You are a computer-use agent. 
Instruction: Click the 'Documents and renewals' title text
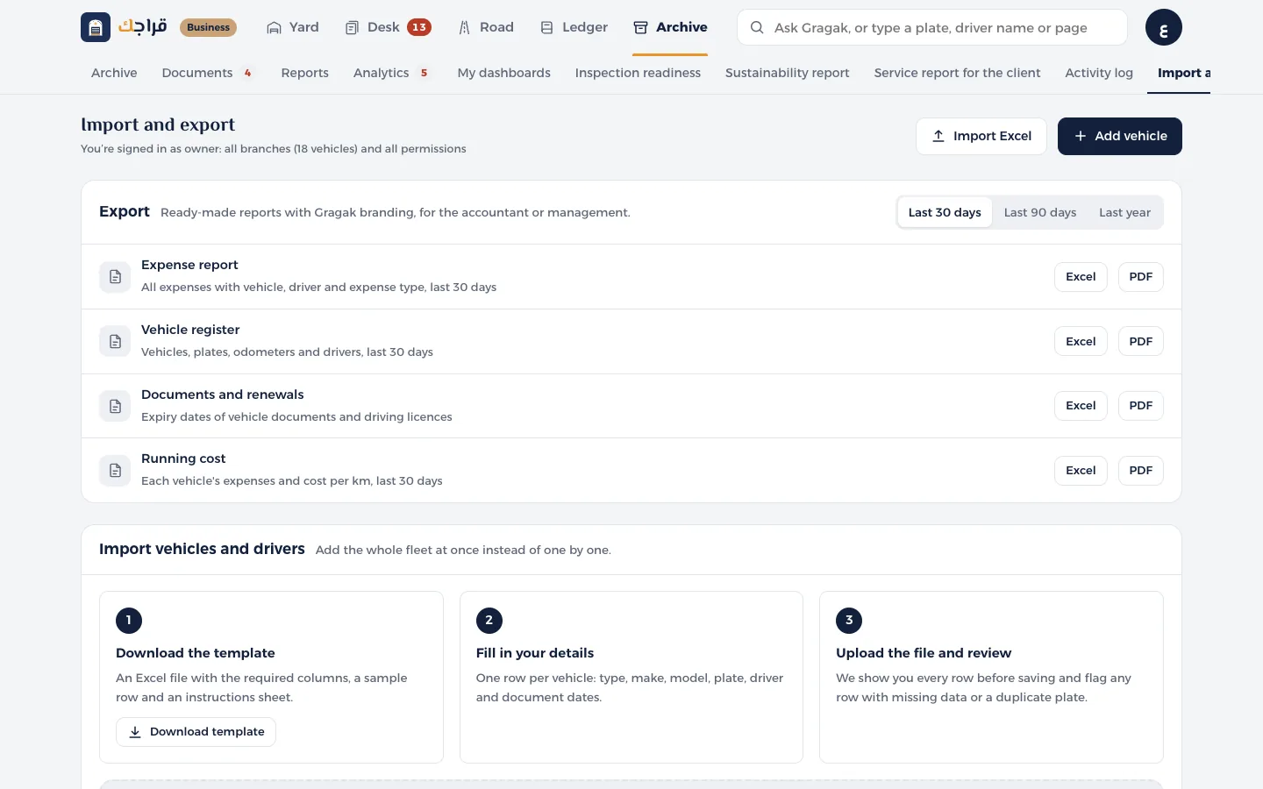(223, 394)
